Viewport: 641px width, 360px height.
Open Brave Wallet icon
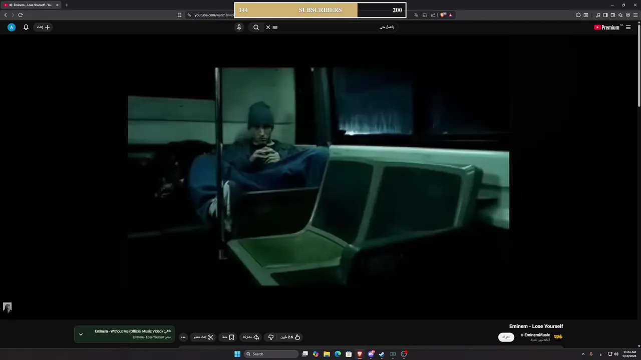[612, 15]
